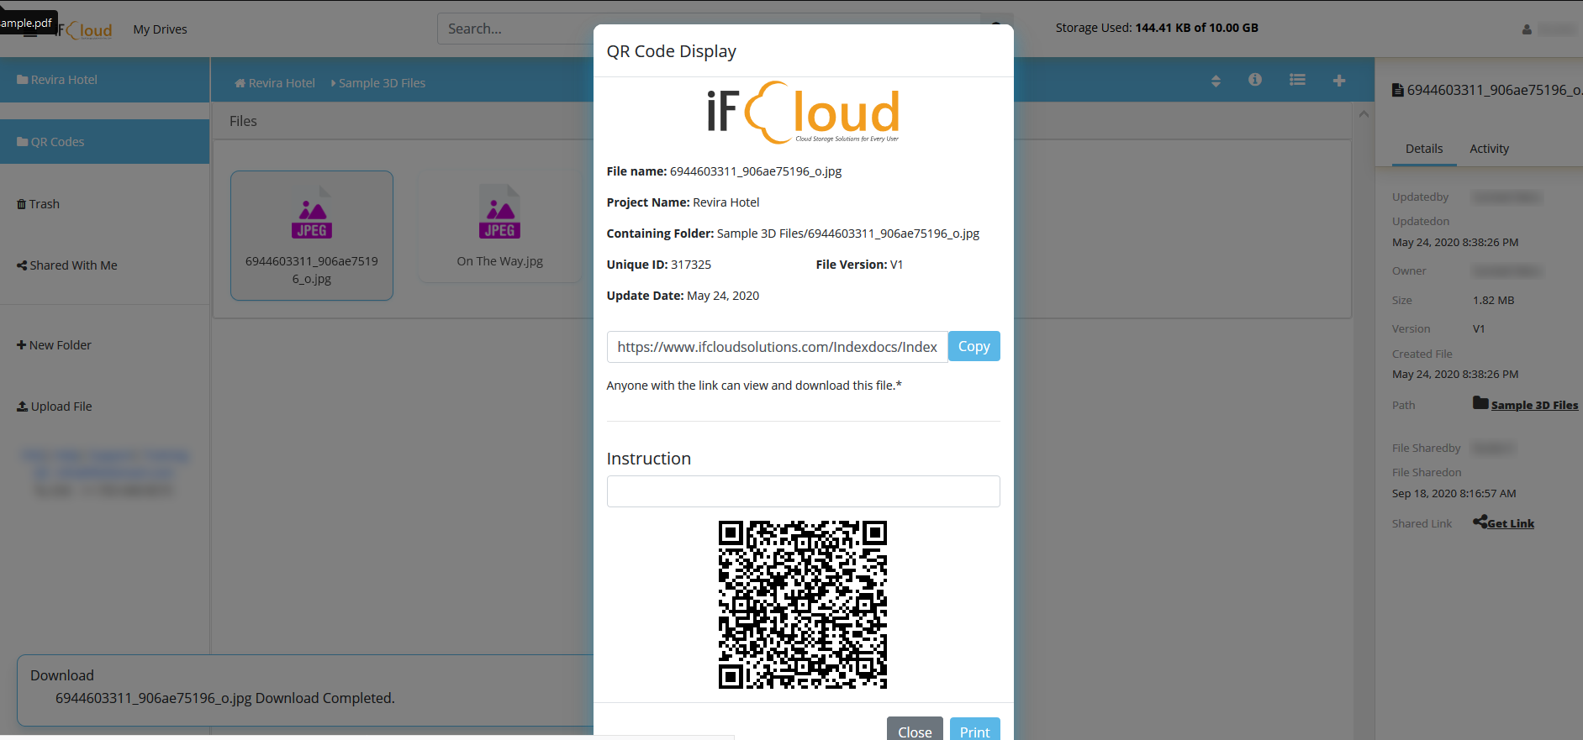Go to Revira Hotel breadcrumb
The image size is (1583, 740).
[275, 83]
